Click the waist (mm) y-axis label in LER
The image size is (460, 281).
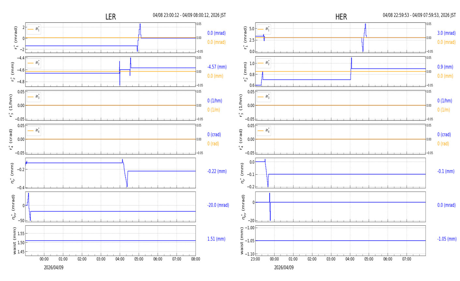tap(14, 241)
